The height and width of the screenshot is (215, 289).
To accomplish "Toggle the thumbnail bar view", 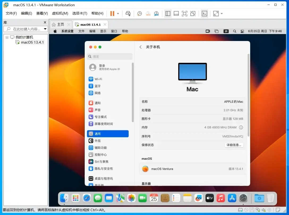I will click(176, 14).
